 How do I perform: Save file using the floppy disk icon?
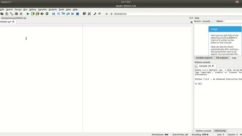(x=7, y=14)
